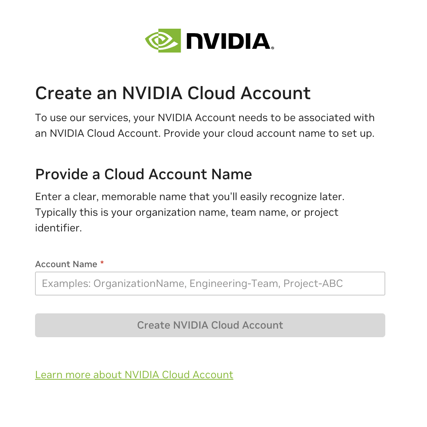The width and height of the screenshot is (427, 427).
Task: Click the Provide a Cloud Account Name subheading
Action: 143,174
